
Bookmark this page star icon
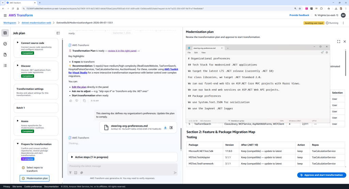300,8
